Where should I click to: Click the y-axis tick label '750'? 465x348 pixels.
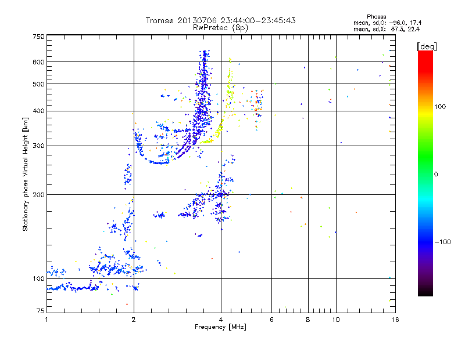[38, 37]
